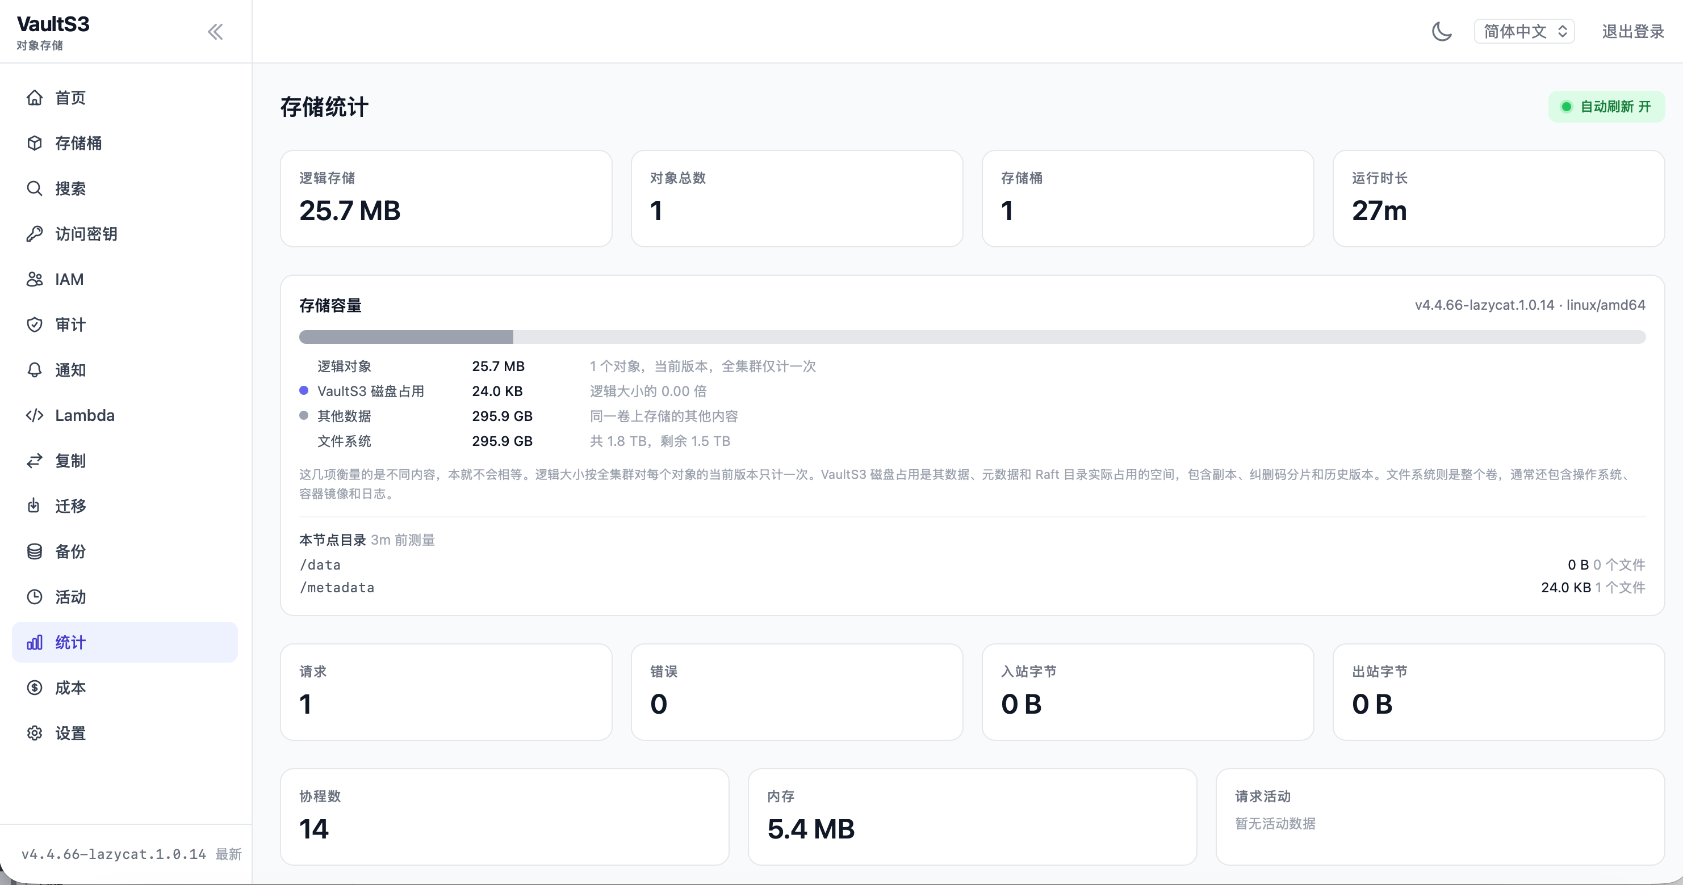This screenshot has width=1683, height=885.
Task: Open 设置 from the sidebar
Action: click(125, 733)
